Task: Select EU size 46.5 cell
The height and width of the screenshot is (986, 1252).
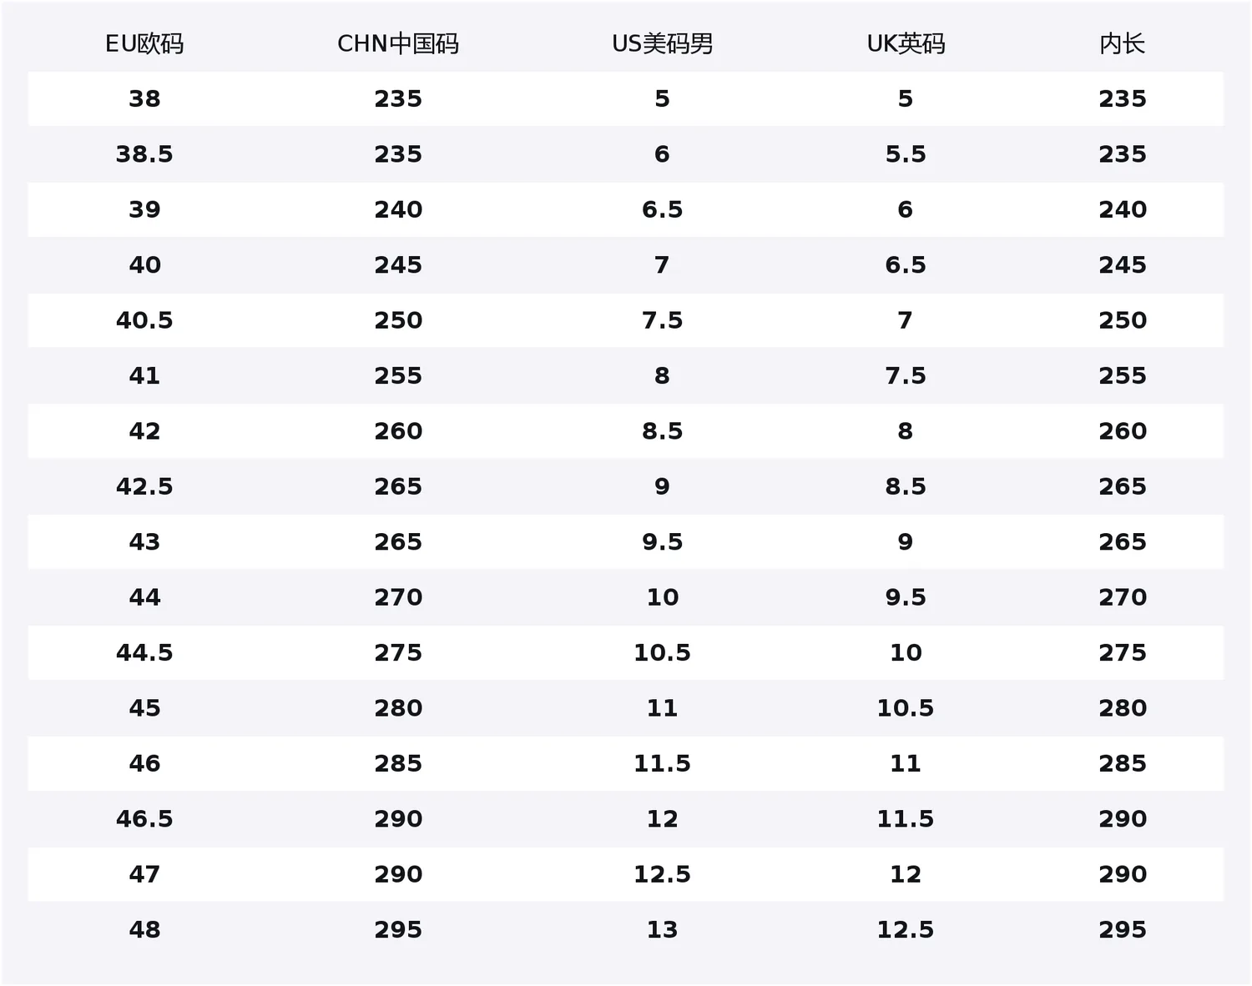Action: point(144,818)
